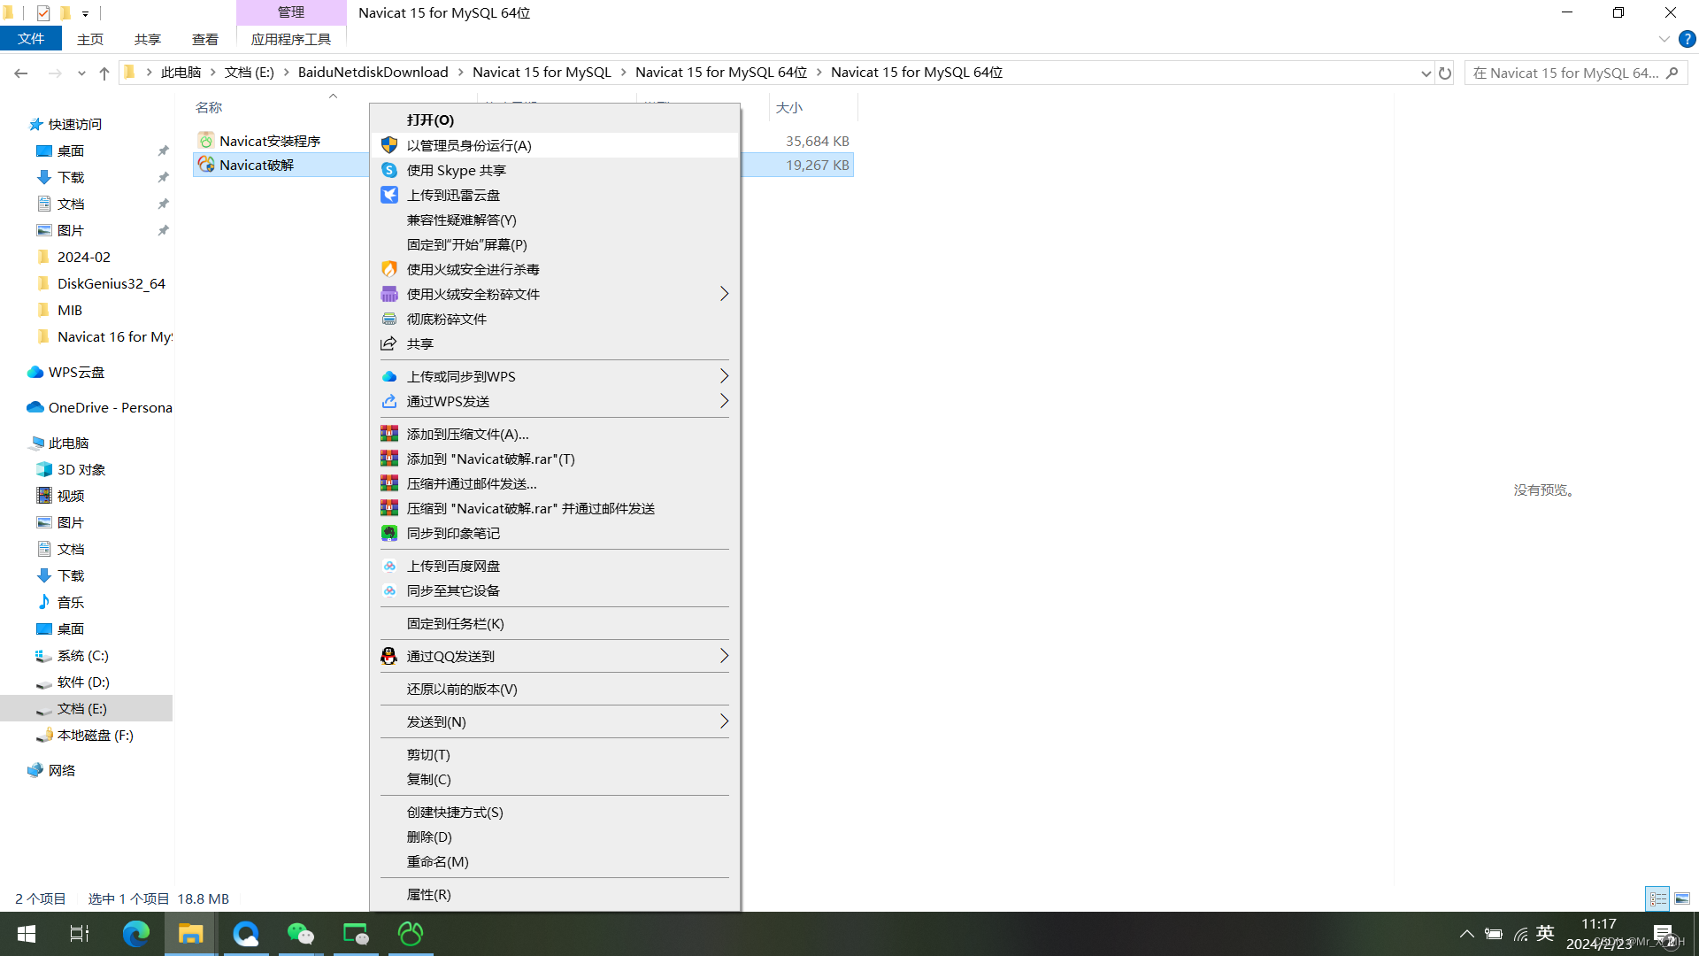Switch to details view toggle
Image resolution: width=1699 pixels, height=956 pixels.
[x=1657, y=898]
